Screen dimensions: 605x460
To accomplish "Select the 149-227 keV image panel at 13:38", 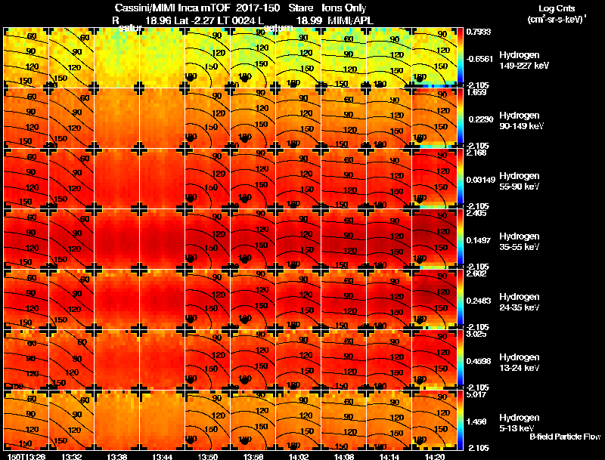I will (x=116, y=57).
